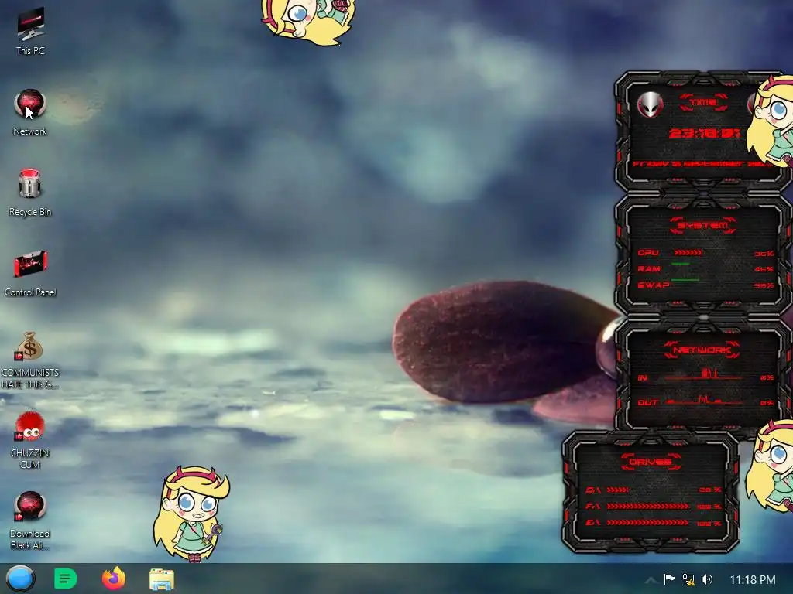
Task: Click the NETWORK widget header
Action: pyautogui.click(x=702, y=350)
